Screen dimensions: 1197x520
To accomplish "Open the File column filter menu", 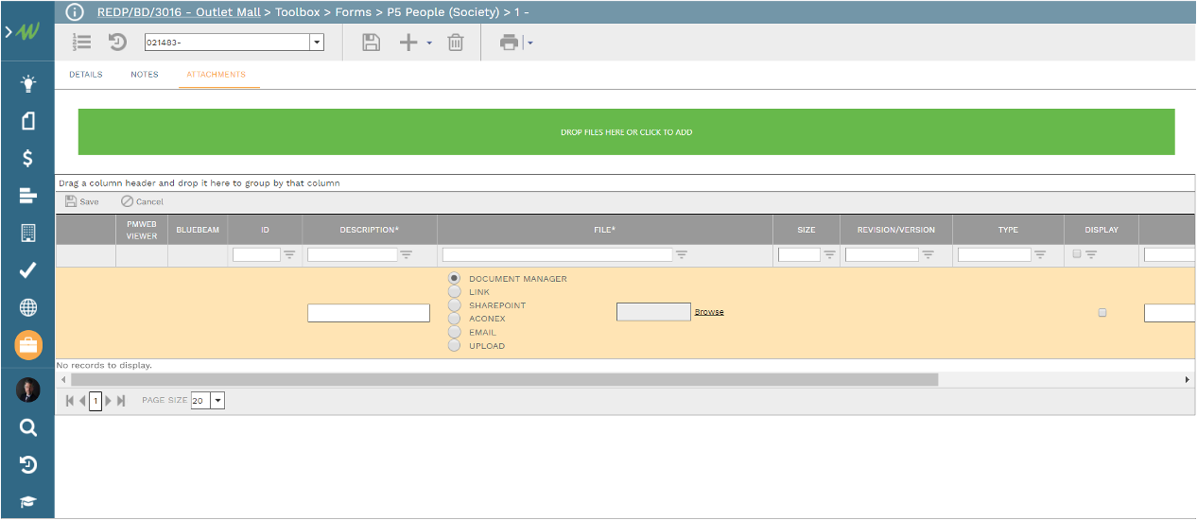I will point(681,254).
